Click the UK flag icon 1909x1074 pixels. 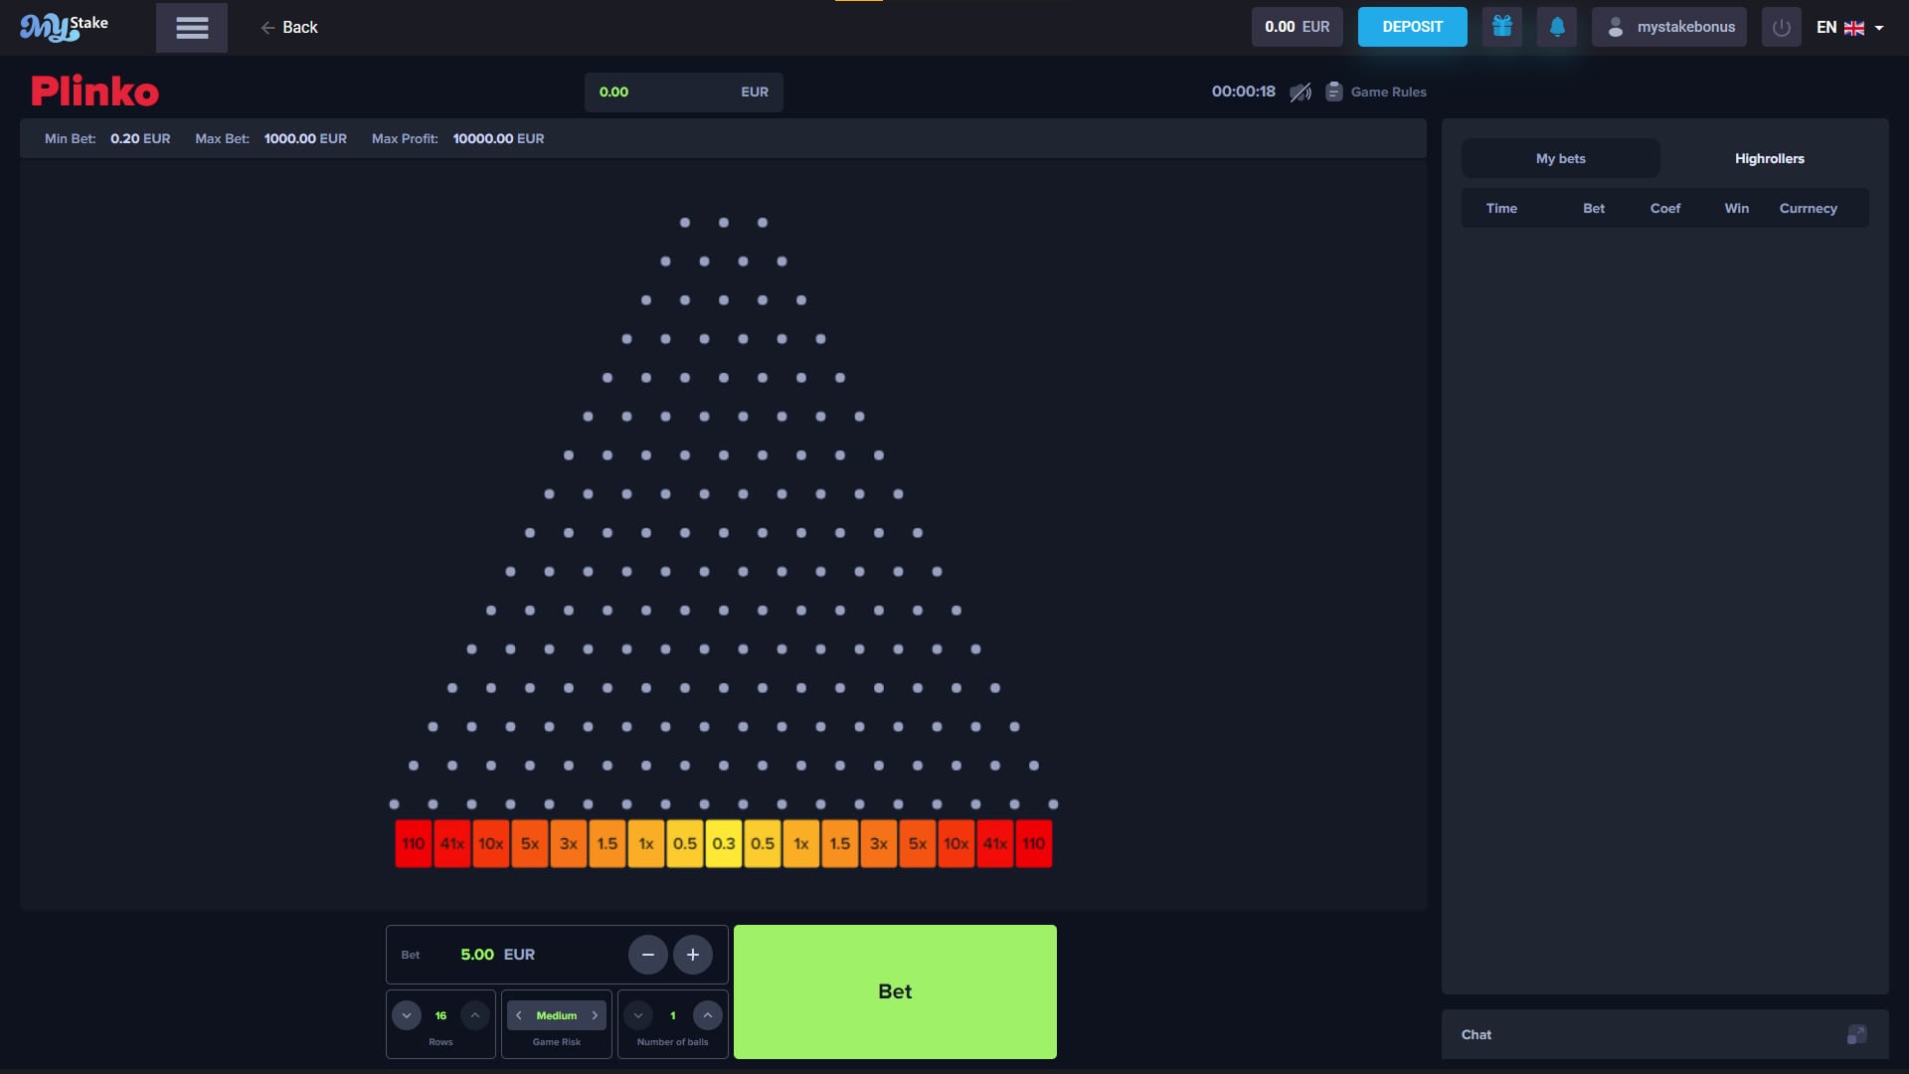point(1854,28)
